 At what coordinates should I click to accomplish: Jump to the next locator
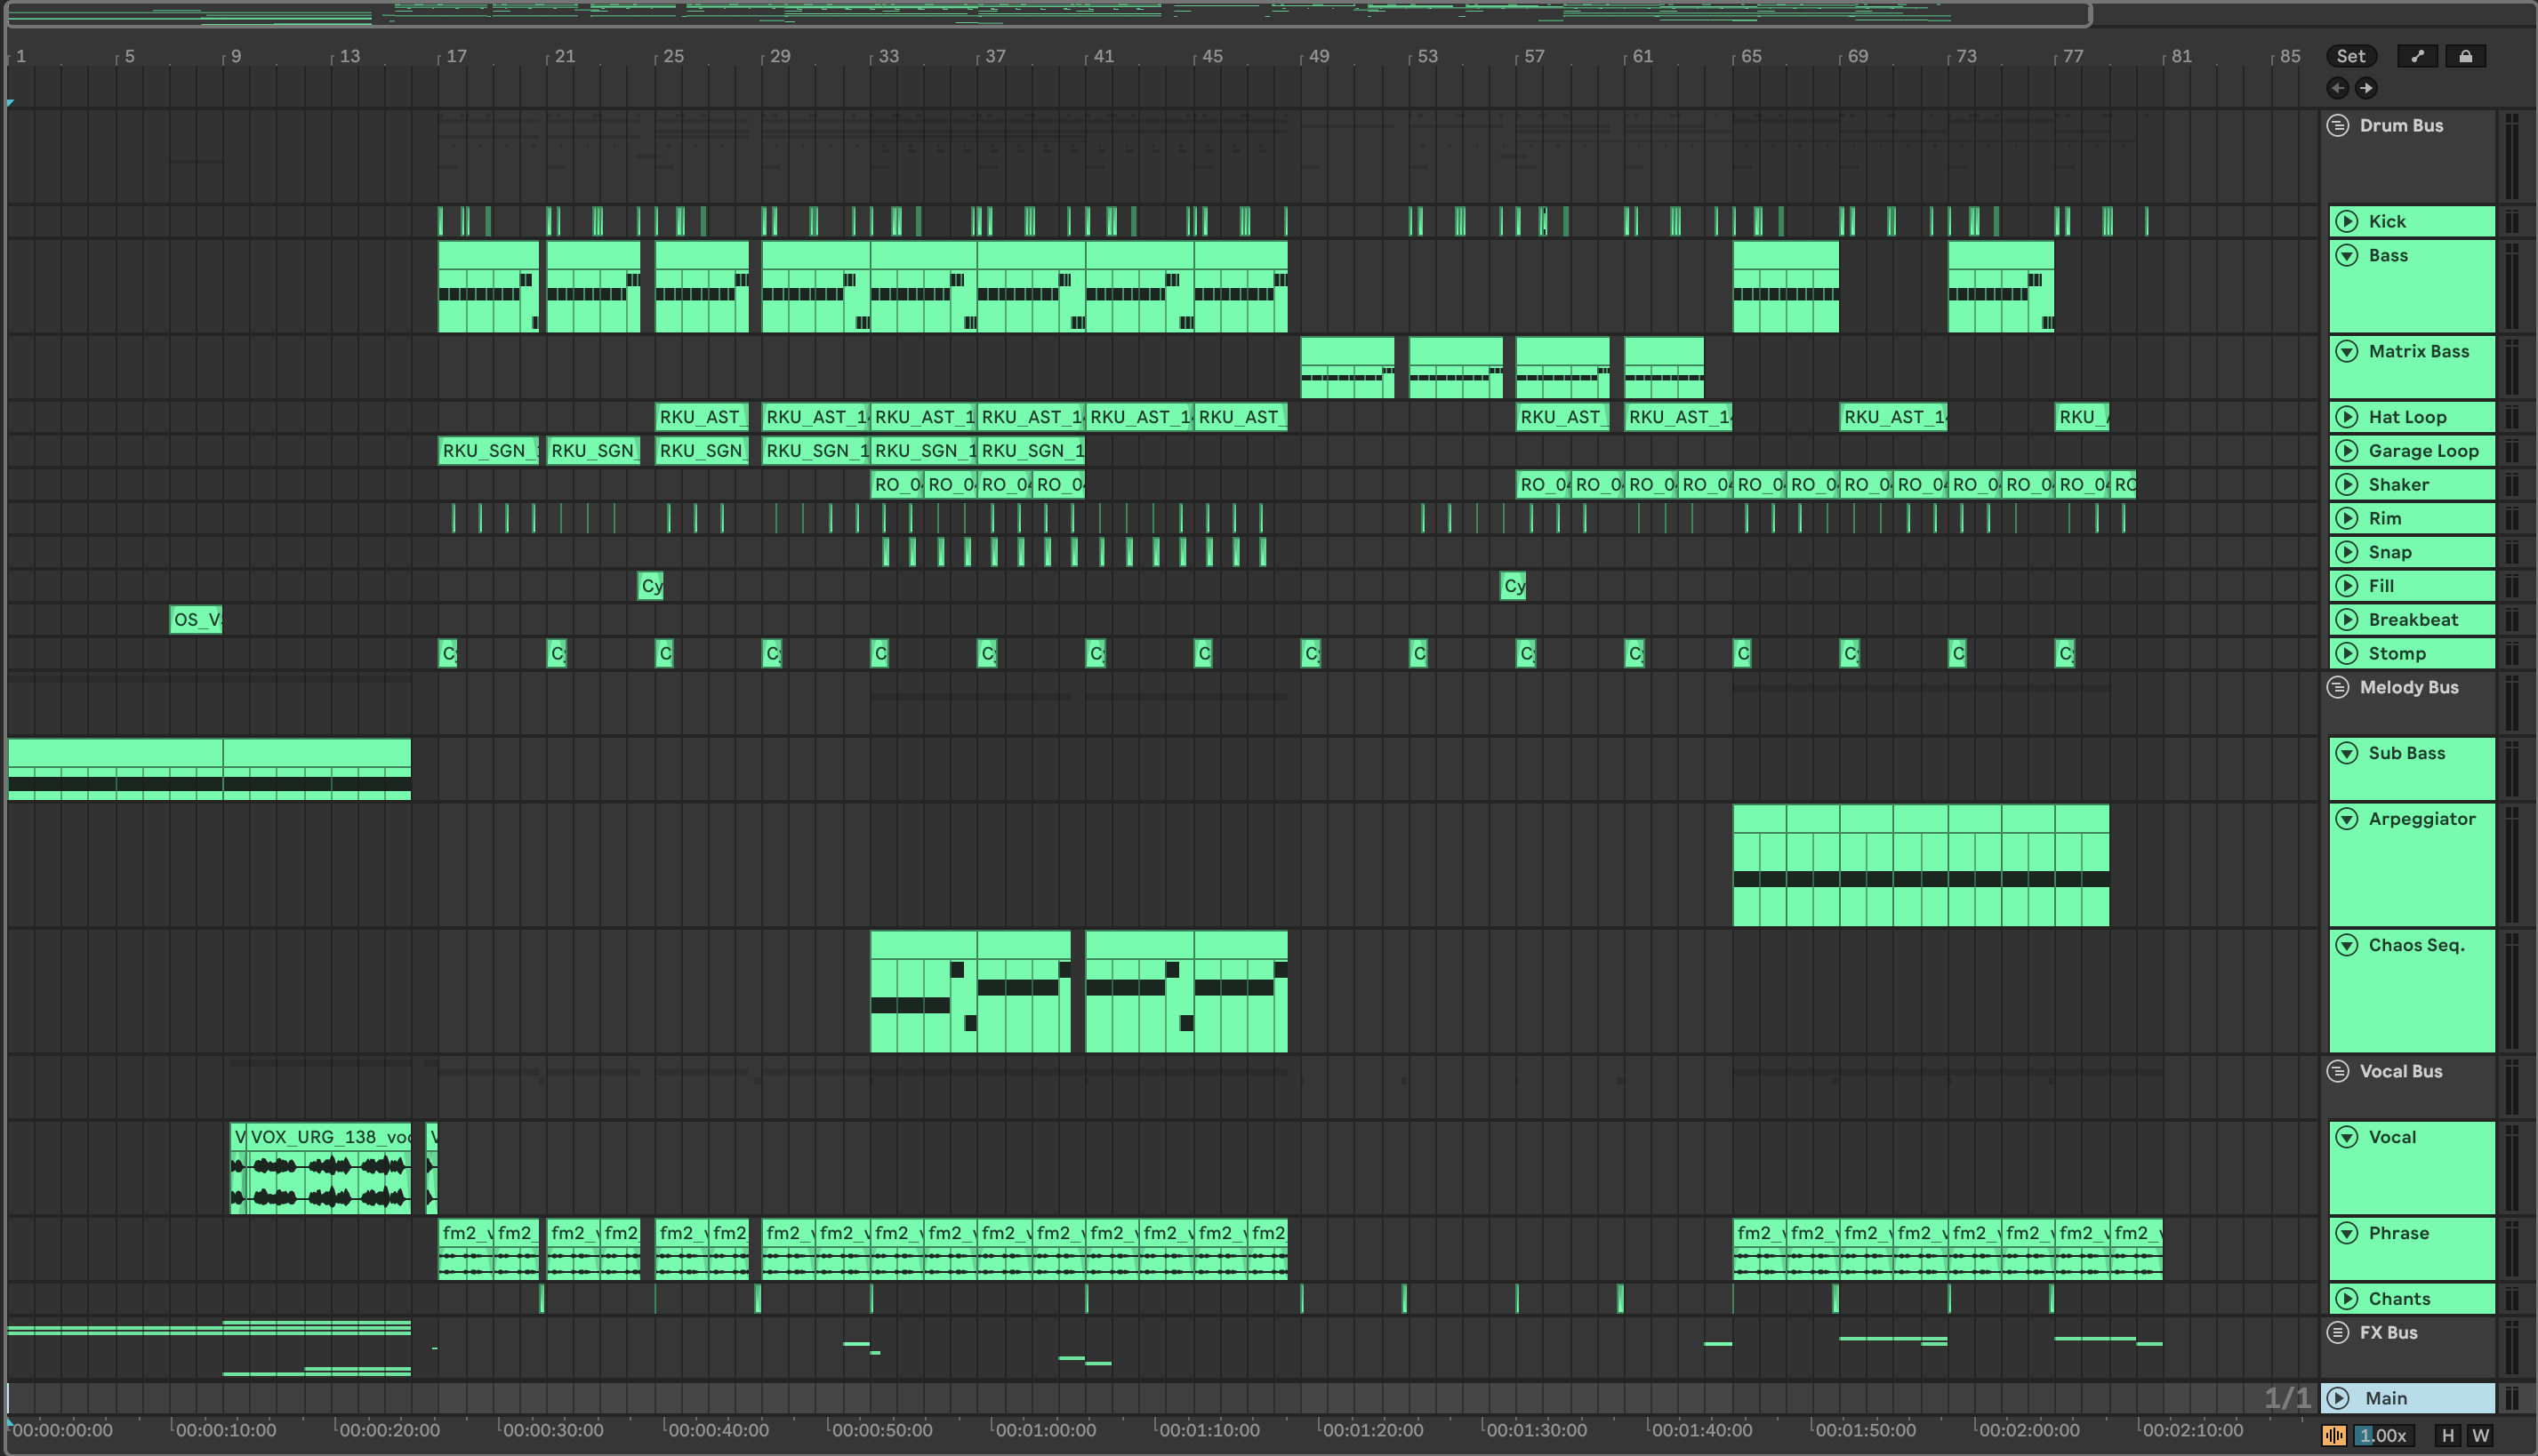click(x=2365, y=88)
